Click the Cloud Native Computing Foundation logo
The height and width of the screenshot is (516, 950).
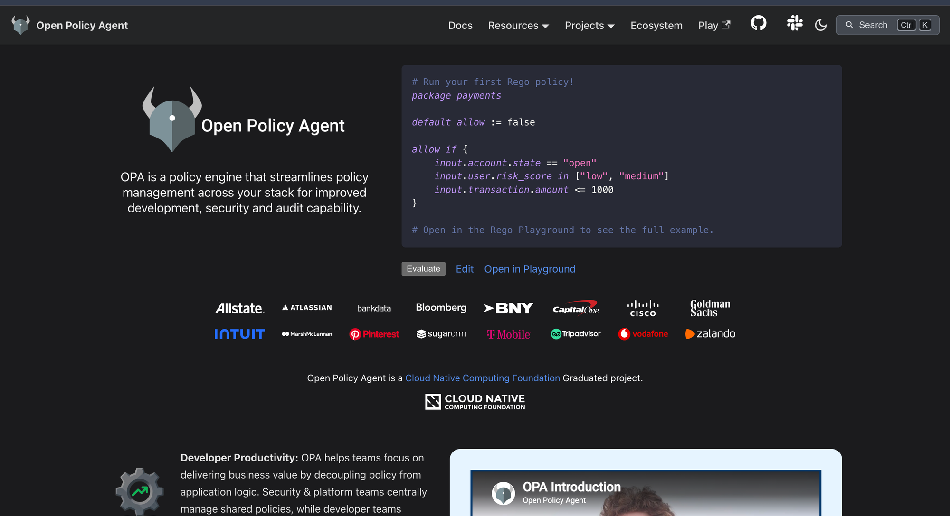(x=475, y=402)
